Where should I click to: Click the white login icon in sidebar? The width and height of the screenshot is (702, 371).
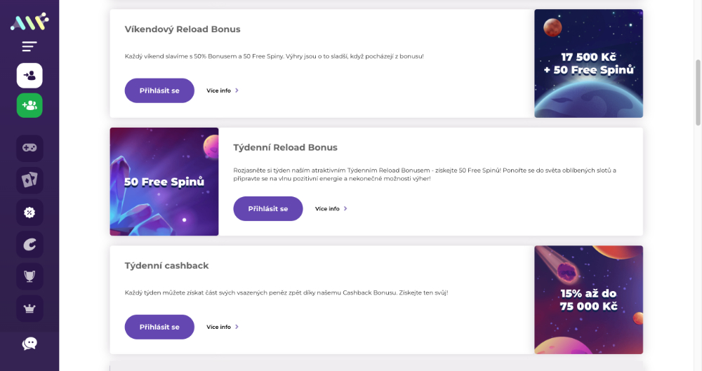[x=29, y=76]
